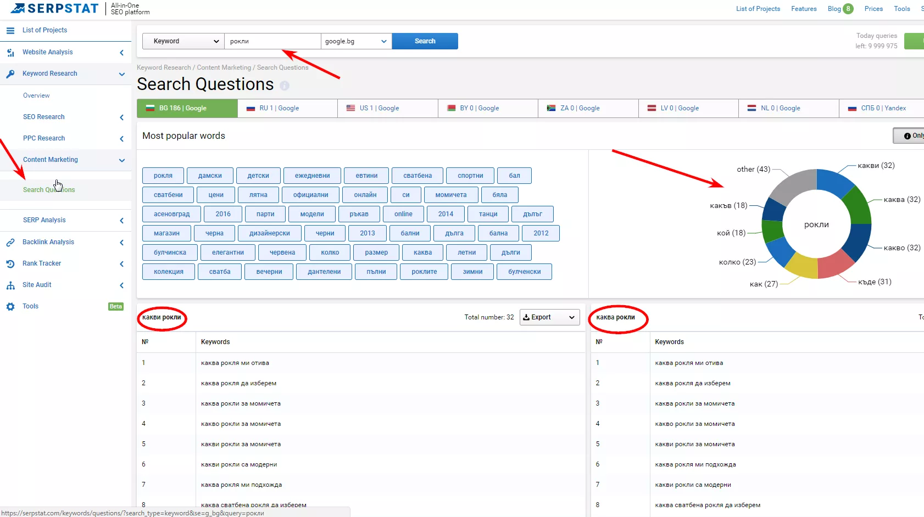Click the Backlink Analysis chain icon

click(x=10, y=243)
